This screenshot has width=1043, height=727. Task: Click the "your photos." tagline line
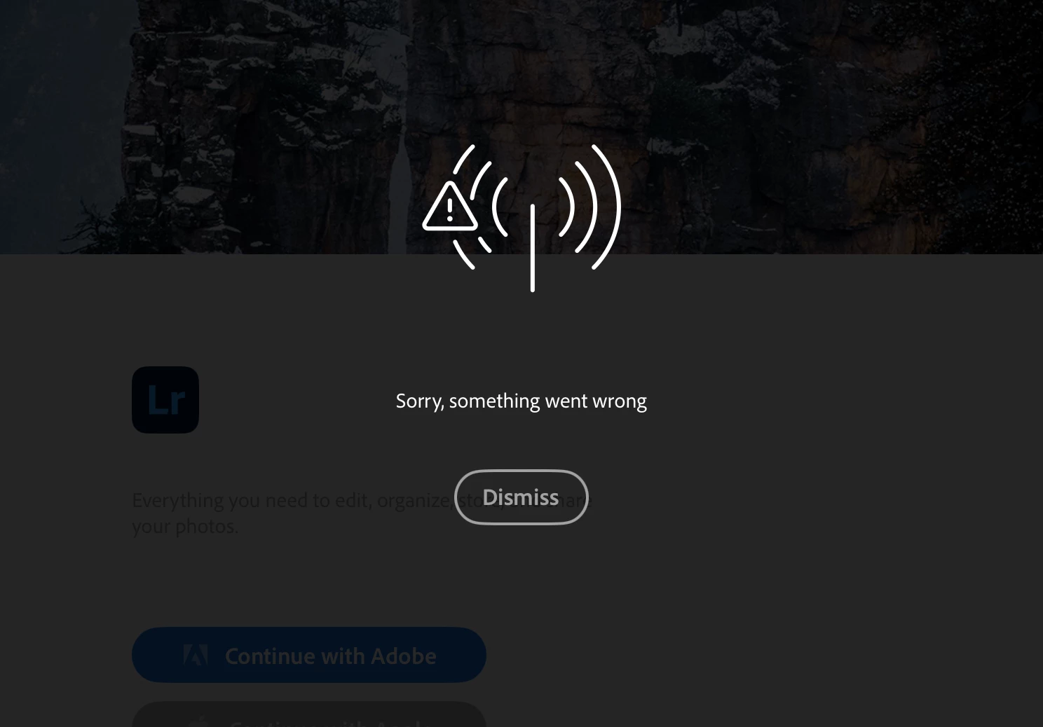tap(185, 526)
